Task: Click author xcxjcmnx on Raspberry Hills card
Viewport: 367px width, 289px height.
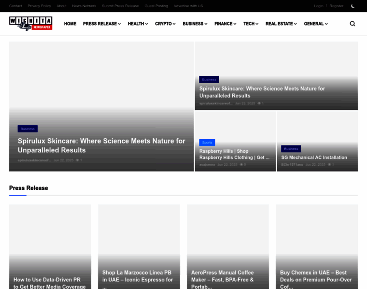Action: pos(207,165)
